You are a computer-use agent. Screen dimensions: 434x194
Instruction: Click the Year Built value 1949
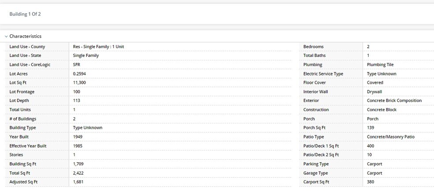coord(78,137)
